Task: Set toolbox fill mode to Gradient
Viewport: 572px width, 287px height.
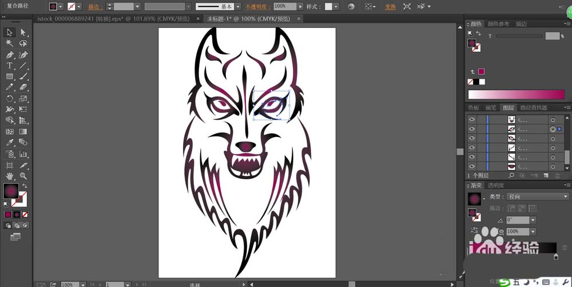Action: (x=17, y=215)
